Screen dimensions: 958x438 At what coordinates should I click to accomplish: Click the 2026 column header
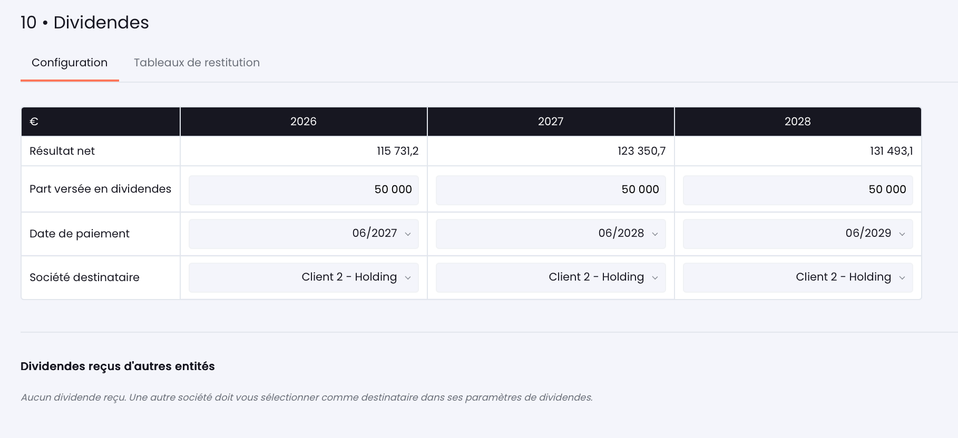click(304, 122)
